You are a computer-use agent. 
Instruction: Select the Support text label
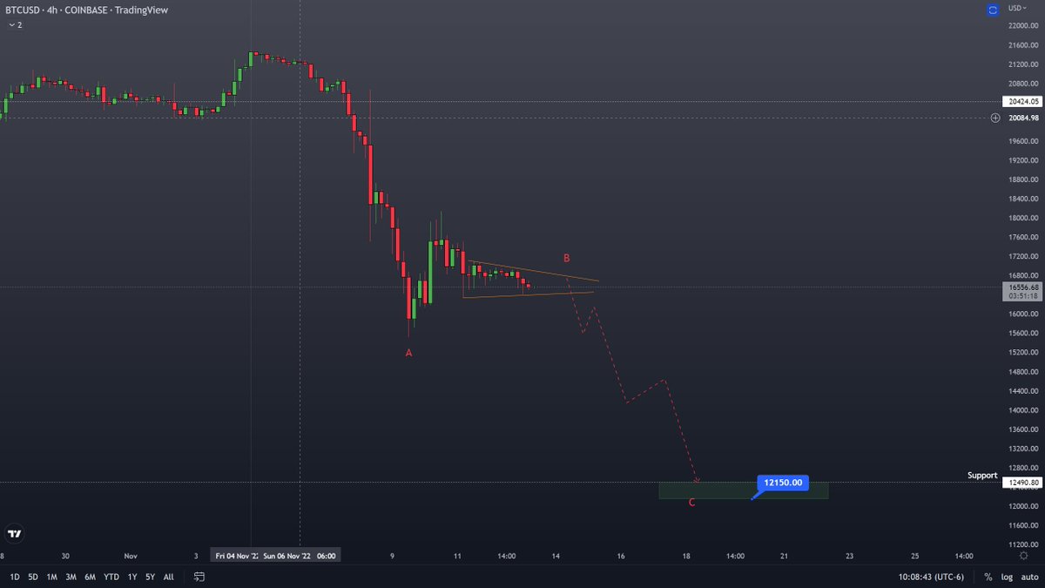[981, 476]
